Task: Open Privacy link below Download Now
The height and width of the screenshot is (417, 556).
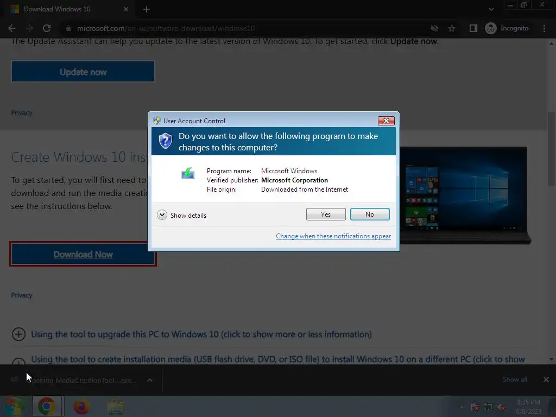Action: coord(22,295)
